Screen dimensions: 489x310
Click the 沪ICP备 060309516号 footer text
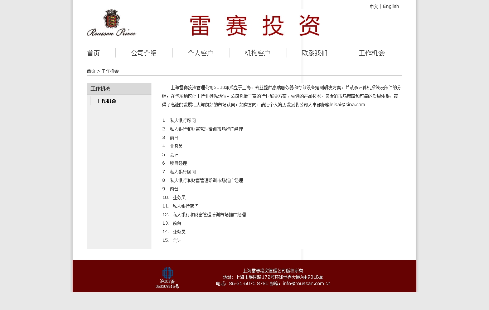coord(167,284)
